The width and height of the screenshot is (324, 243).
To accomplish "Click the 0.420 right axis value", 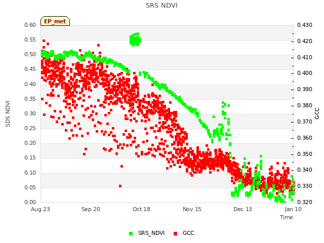I will pyautogui.click(x=305, y=41).
